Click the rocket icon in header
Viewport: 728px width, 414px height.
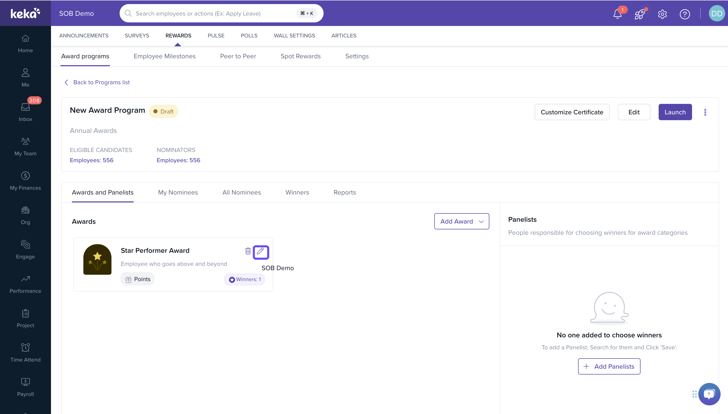(x=640, y=14)
